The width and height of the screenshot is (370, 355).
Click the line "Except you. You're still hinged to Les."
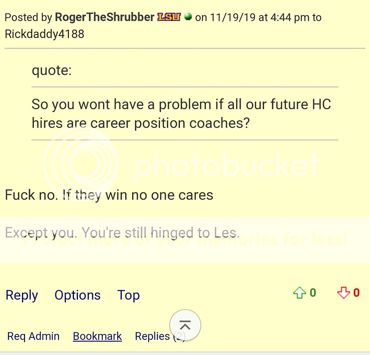click(122, 233)
